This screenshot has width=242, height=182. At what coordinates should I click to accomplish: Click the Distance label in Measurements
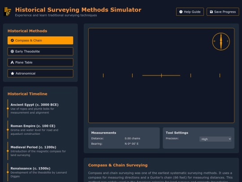click(x=97, y=138)
